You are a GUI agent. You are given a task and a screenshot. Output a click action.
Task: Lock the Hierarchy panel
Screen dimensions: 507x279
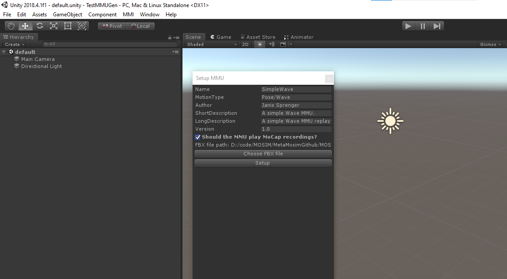[x=170, y=38]
